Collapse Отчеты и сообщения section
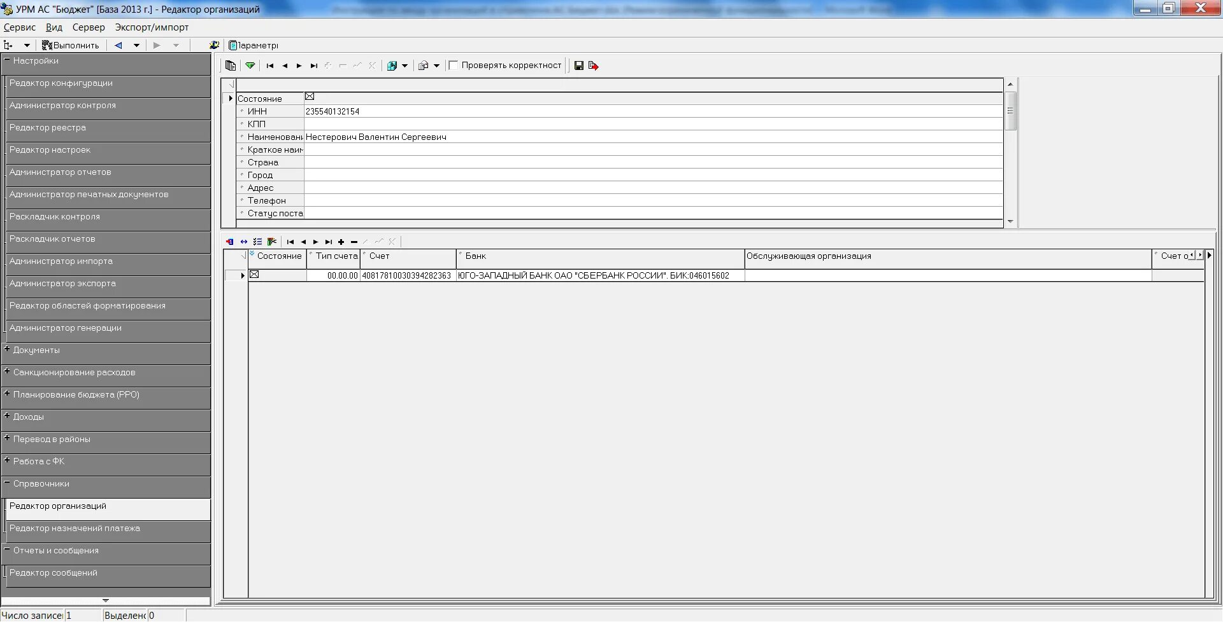This screenshot has height=622, width=1223. coord(7,549)
